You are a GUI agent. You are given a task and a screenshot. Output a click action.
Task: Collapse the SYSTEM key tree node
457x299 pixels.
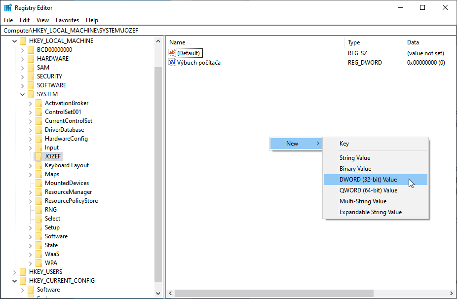22,94
